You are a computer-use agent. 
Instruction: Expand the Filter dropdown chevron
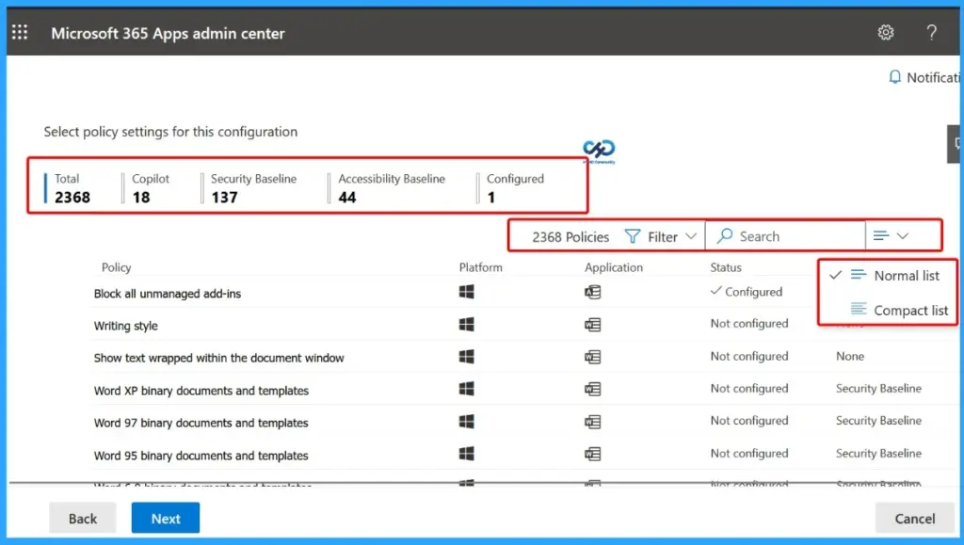[691, 236]
